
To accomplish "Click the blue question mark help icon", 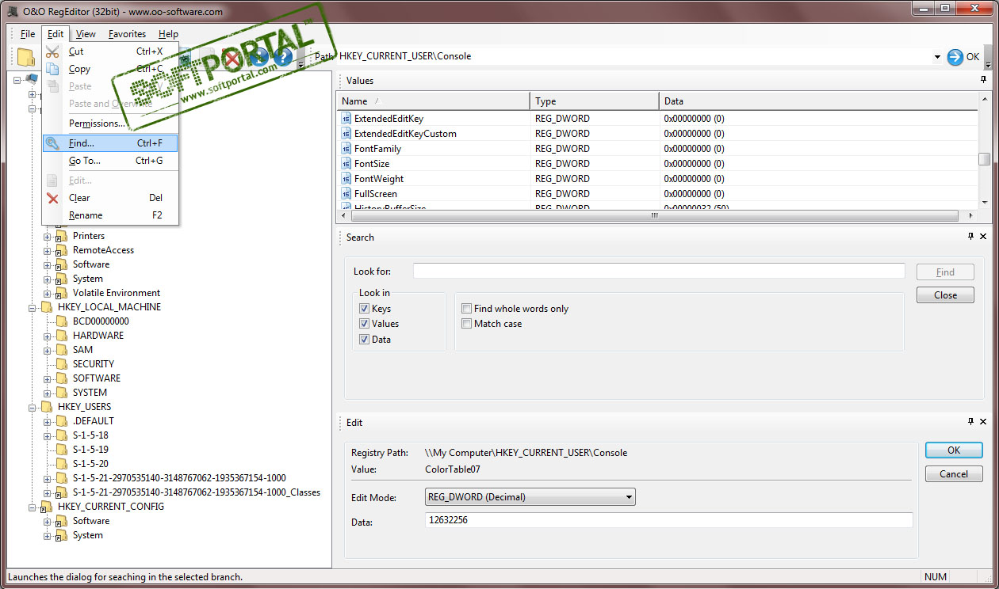I will (x=283, y=57).
